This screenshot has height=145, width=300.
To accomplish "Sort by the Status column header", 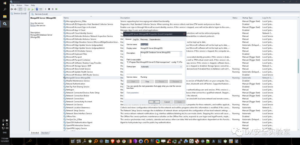I will pos(236,18).
